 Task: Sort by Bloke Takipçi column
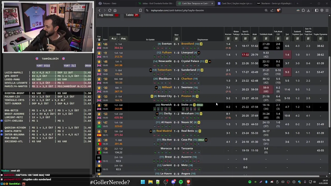click(236, 38)
